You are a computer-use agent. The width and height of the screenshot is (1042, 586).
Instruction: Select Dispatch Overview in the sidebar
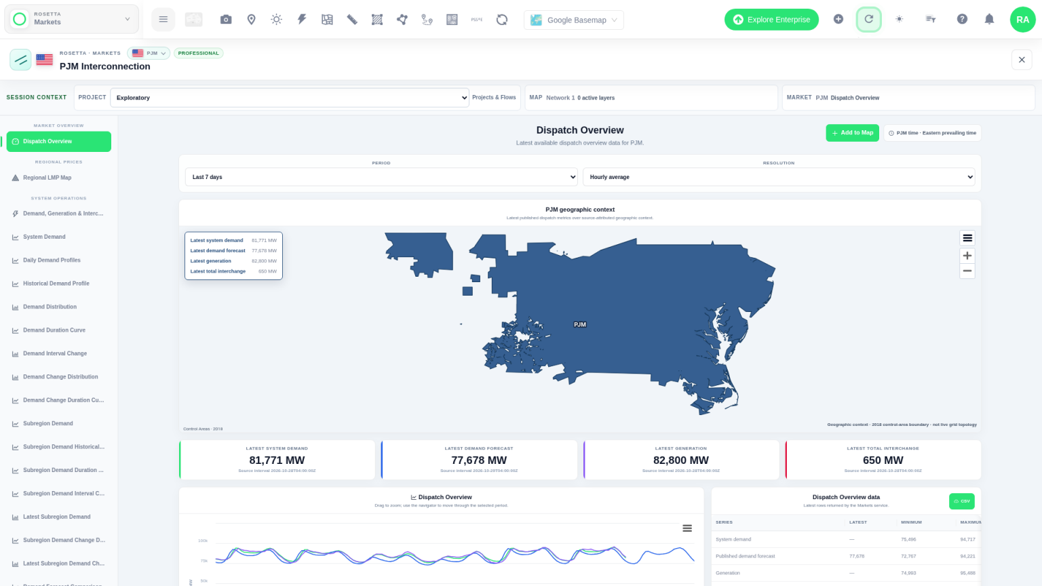(x=59, y=142)
